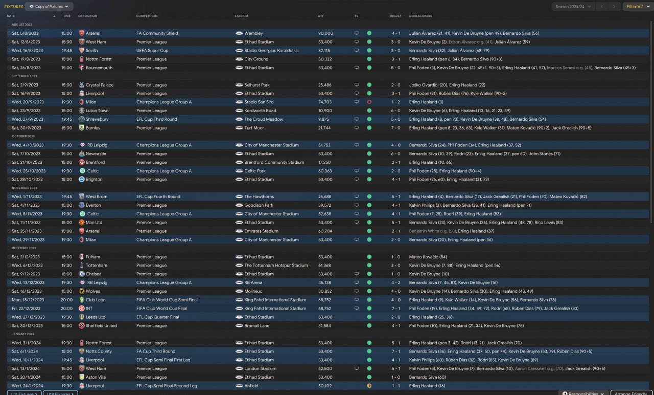
Task: Click the Crystal Palace club badge
Action: click(x=81, y=85)
